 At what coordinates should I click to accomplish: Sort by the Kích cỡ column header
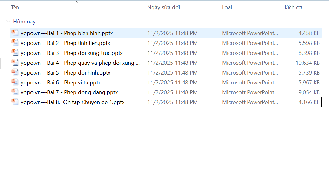[293, 7]
